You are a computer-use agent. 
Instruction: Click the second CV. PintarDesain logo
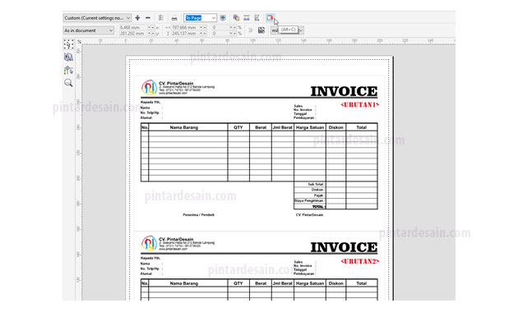tap(149, 243)
